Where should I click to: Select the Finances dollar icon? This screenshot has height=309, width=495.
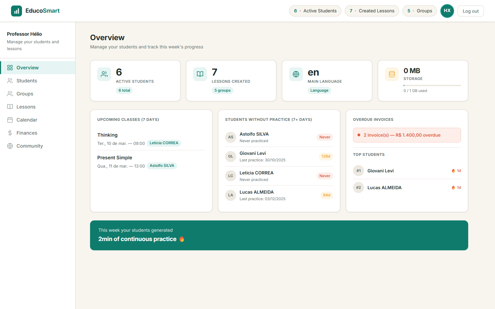(11, 133)
